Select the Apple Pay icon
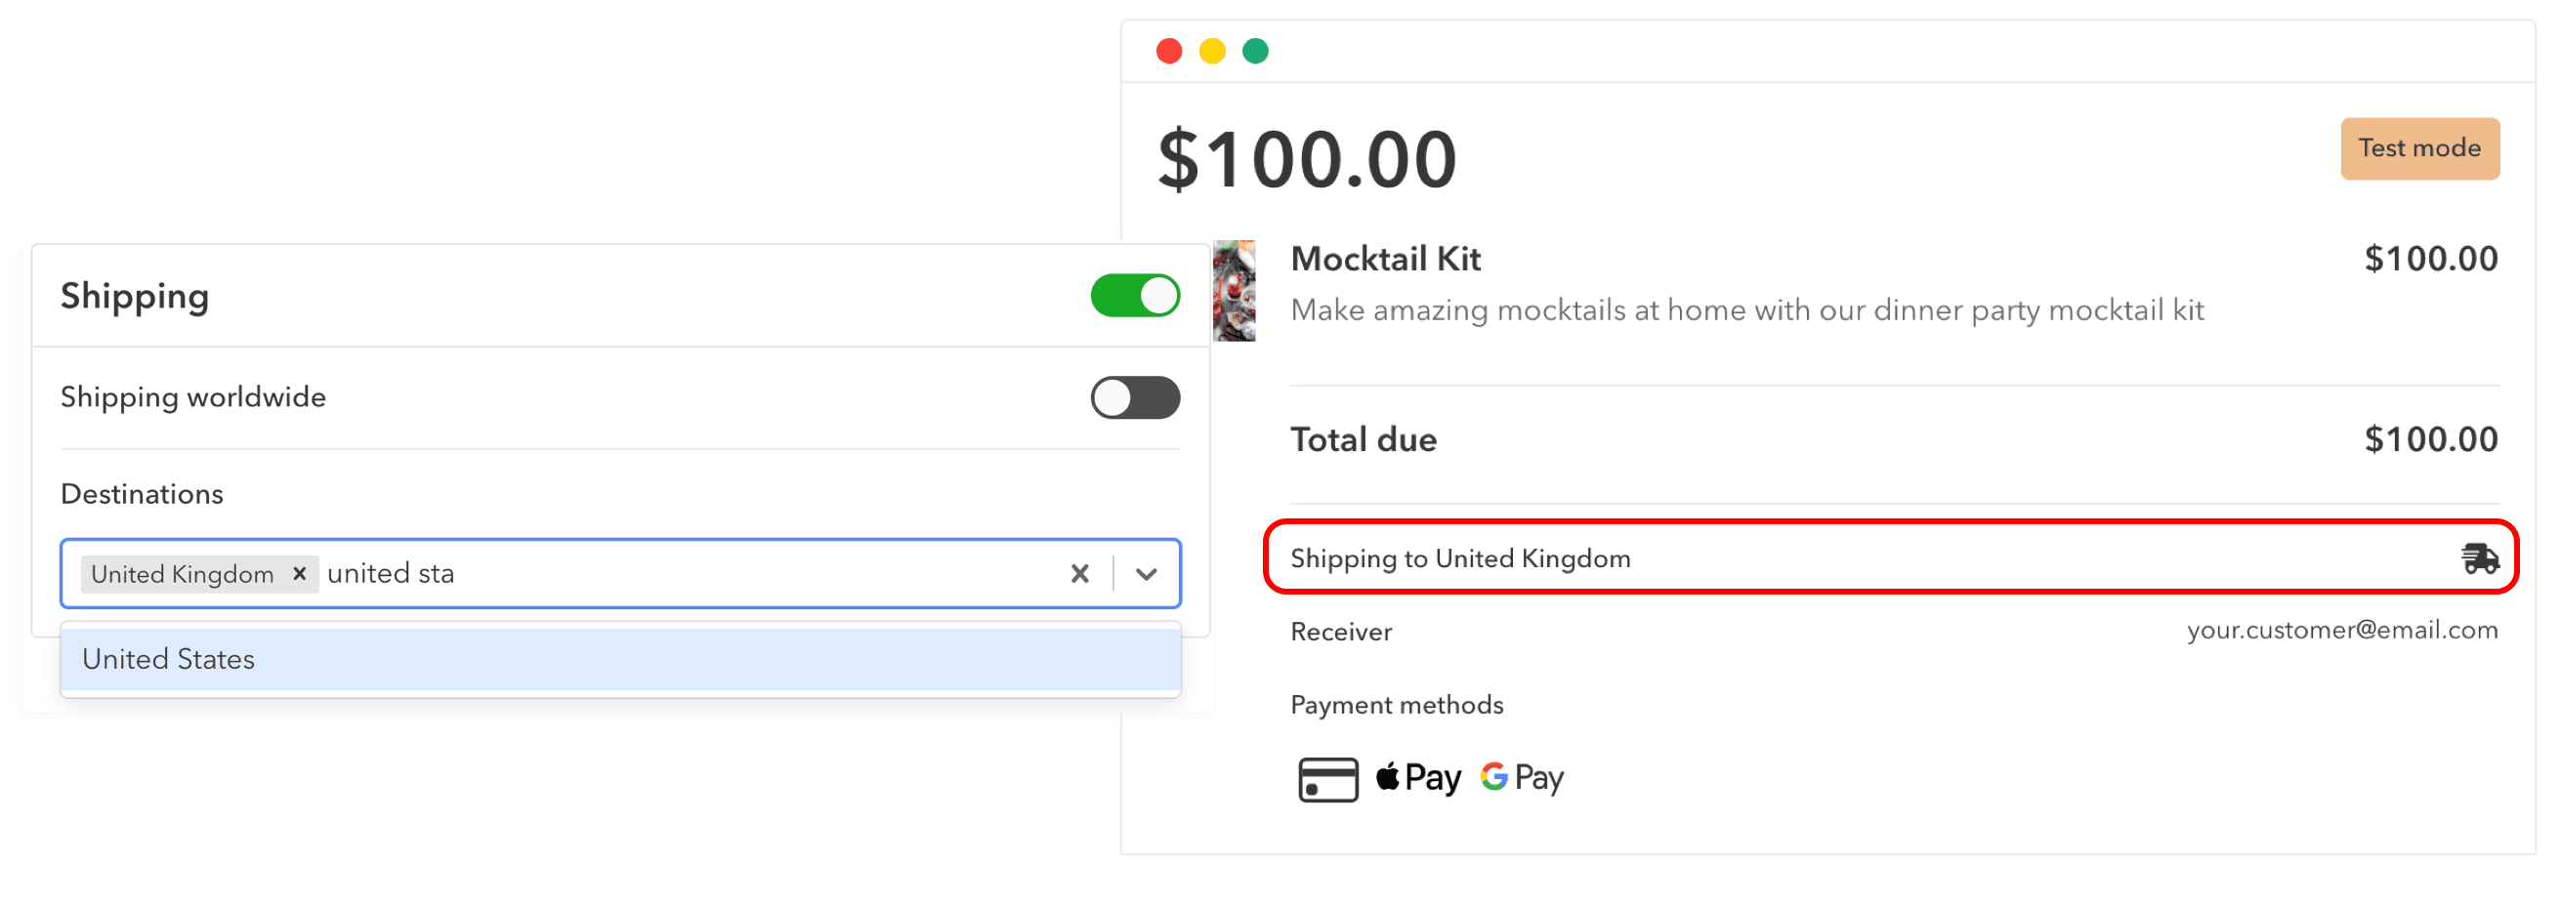The height and width of the screenshot is (905, 2561). pyautogui.click(x=1417, y=777)
